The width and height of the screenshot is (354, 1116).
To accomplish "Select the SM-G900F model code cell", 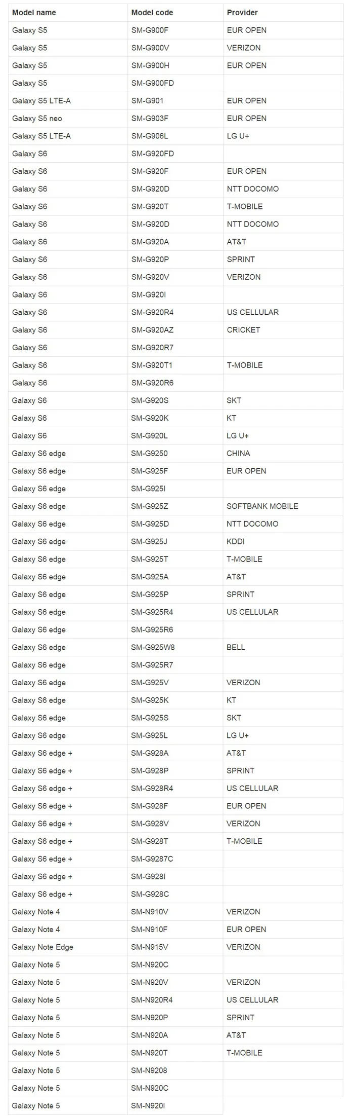I will point(150,30).
